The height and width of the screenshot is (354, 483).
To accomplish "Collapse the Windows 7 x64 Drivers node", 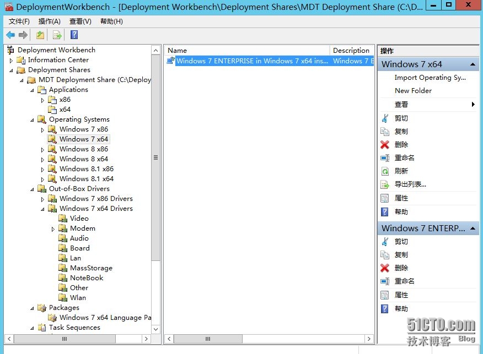I will tap(43, 209).
